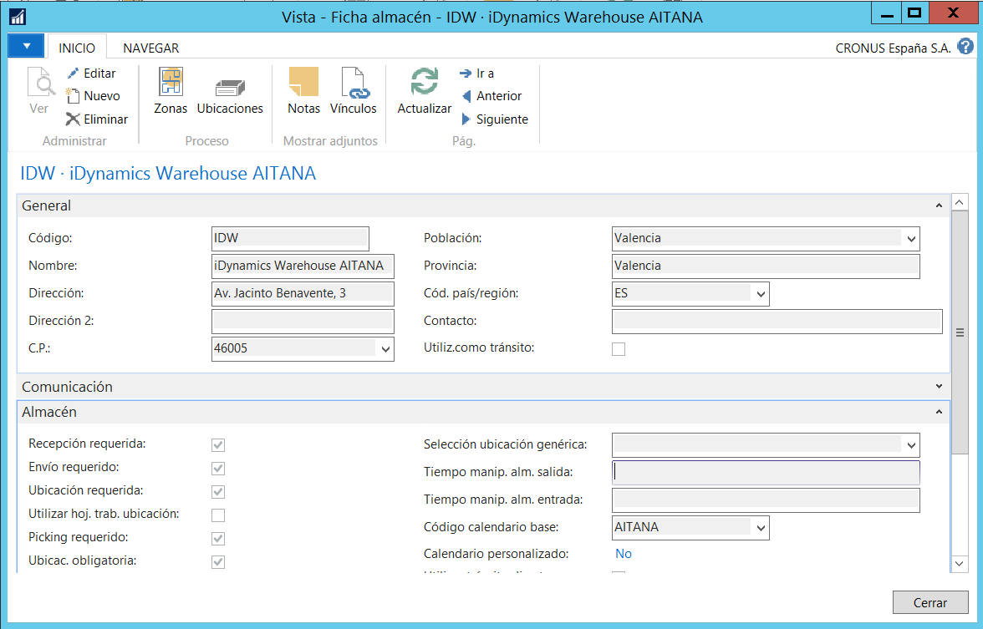
Task: Open Cód. país/región dropdown
Action: coord(761,294)
